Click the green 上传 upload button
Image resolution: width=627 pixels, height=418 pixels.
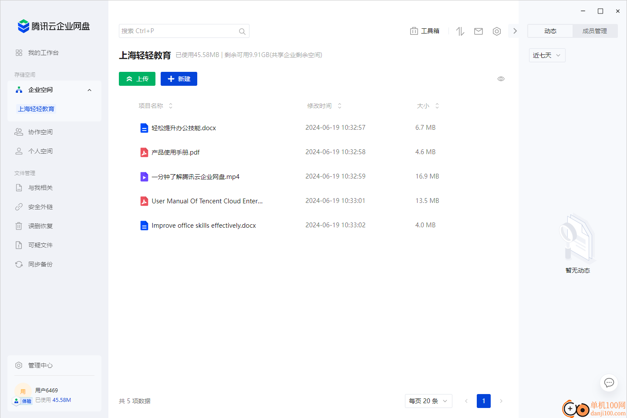click(137, 79)
